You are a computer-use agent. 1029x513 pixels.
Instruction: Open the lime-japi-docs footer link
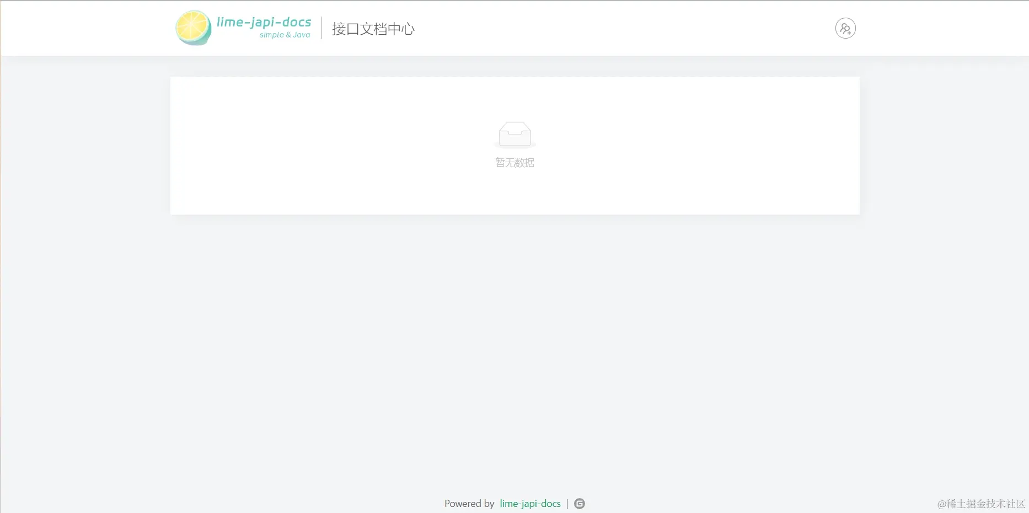click(x=530, y=504)
